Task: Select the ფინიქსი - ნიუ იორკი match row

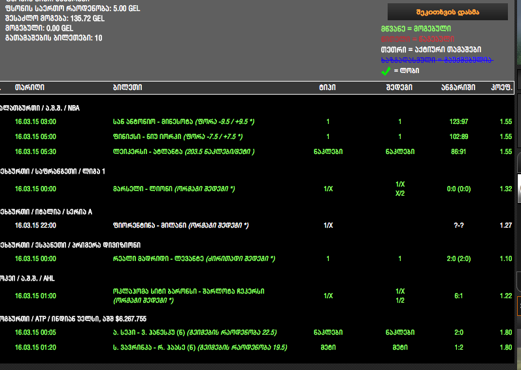Action: 257,136
